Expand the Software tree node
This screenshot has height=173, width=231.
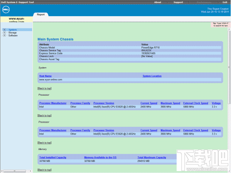(4, 35)
